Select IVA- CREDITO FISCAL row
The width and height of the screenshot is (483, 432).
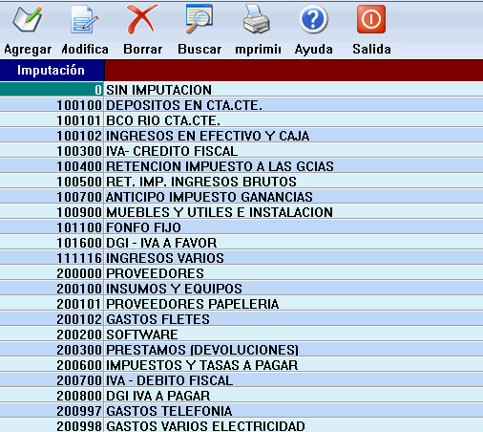[241, 151]
